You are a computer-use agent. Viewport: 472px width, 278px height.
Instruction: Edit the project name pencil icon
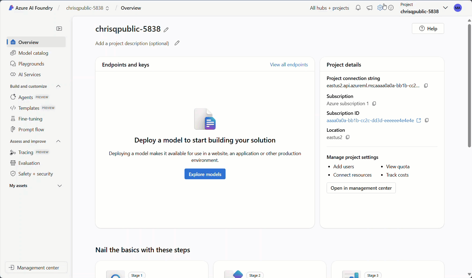pyautogui.click(x=166, y=30)
